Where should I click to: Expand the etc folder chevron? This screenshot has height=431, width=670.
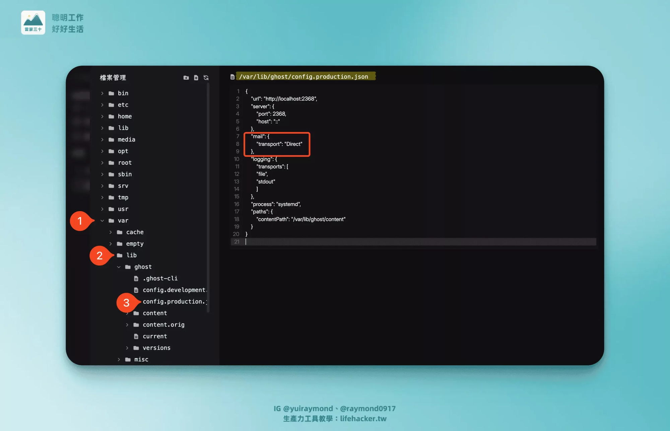click(102, 105)
